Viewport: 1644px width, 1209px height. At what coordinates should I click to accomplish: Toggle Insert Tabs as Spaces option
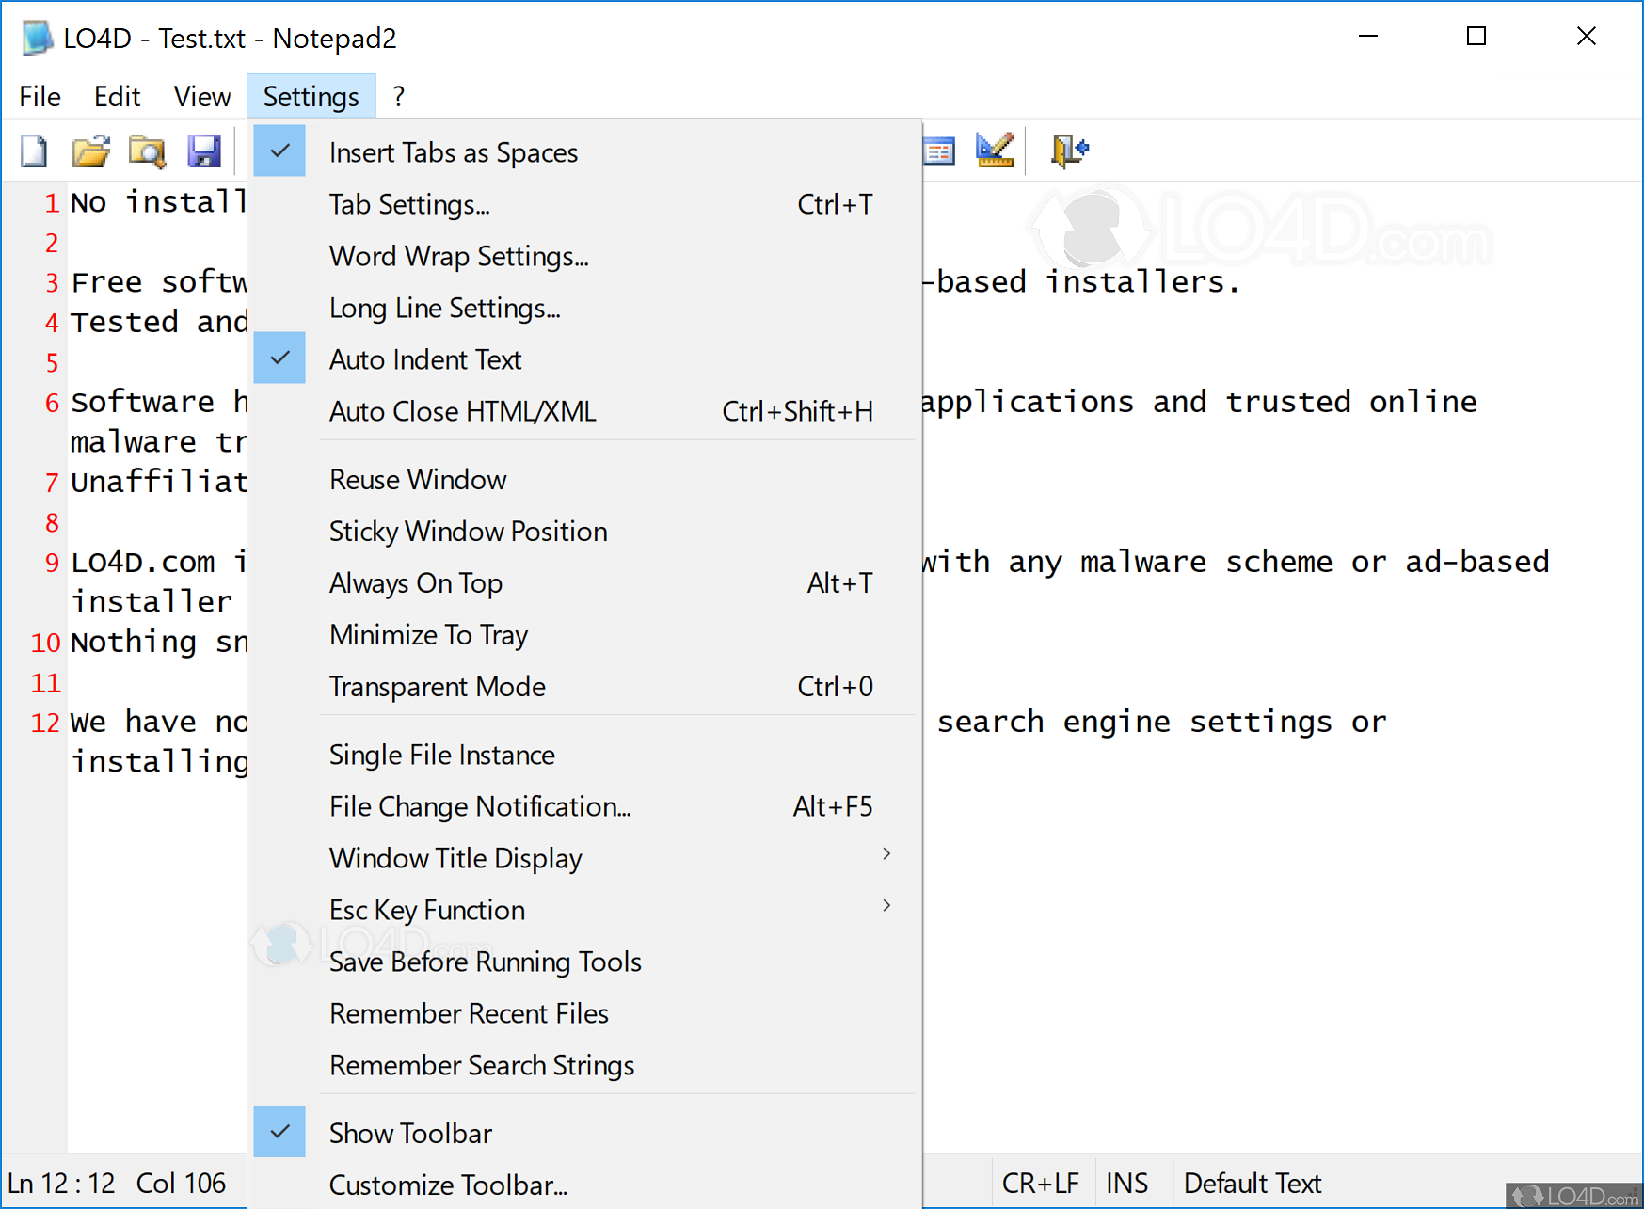click(x=585, y=151)
